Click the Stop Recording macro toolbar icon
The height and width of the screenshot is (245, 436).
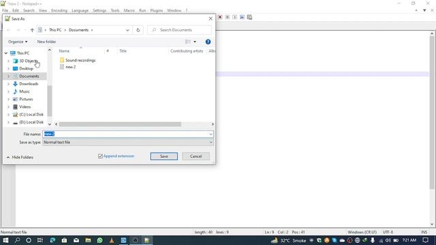click(x=228, y=17)
